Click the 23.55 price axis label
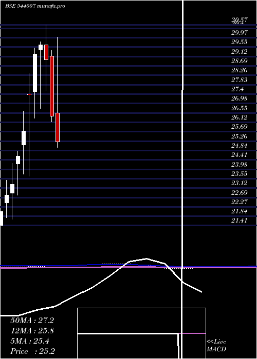The image size is (257, 359). 240,174
